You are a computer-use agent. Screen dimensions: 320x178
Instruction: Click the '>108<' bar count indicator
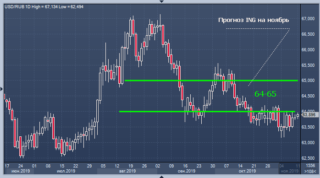coord(310,171)
